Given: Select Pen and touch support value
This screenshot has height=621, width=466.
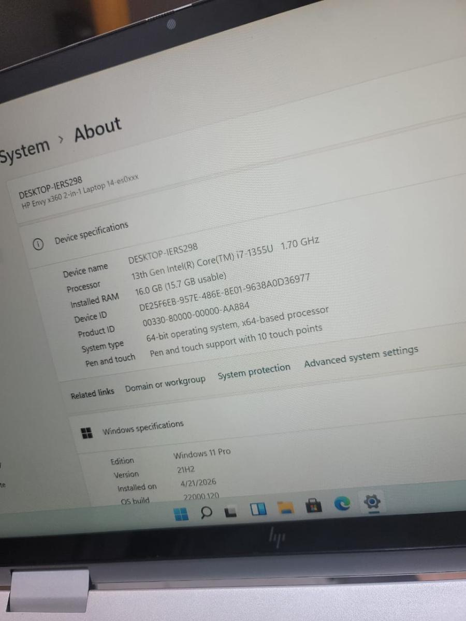Looking at the screenshot, I should (x=236, y=342).
